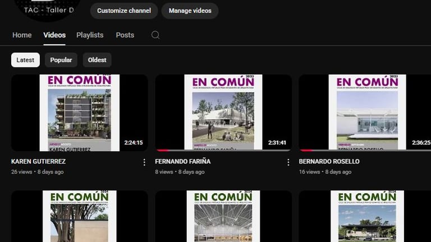Open options menu for FERNANDO FARIÑA video

coord(288,162)
